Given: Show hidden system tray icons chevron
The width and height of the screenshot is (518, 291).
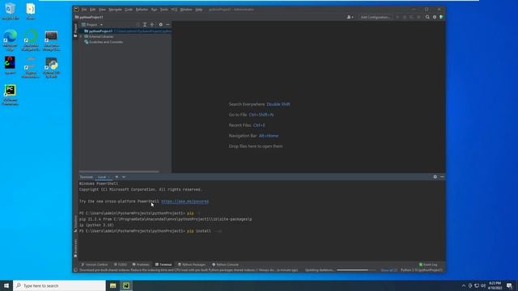Looking at the screenshot, I should point(464,285).
